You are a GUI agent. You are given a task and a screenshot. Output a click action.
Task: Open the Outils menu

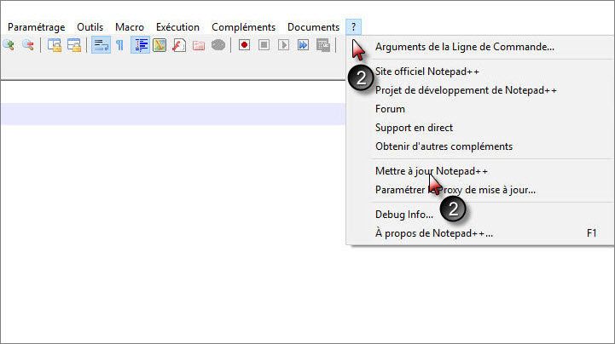click(90, 27)
